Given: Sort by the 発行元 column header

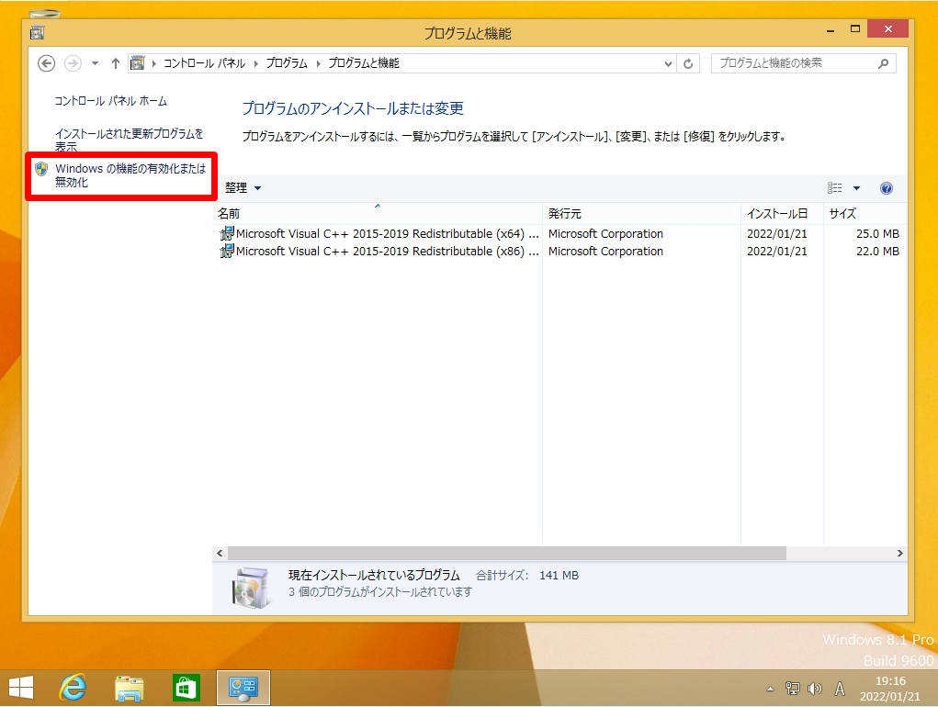Looking at the screenshot, I should [x=641, y=213].
